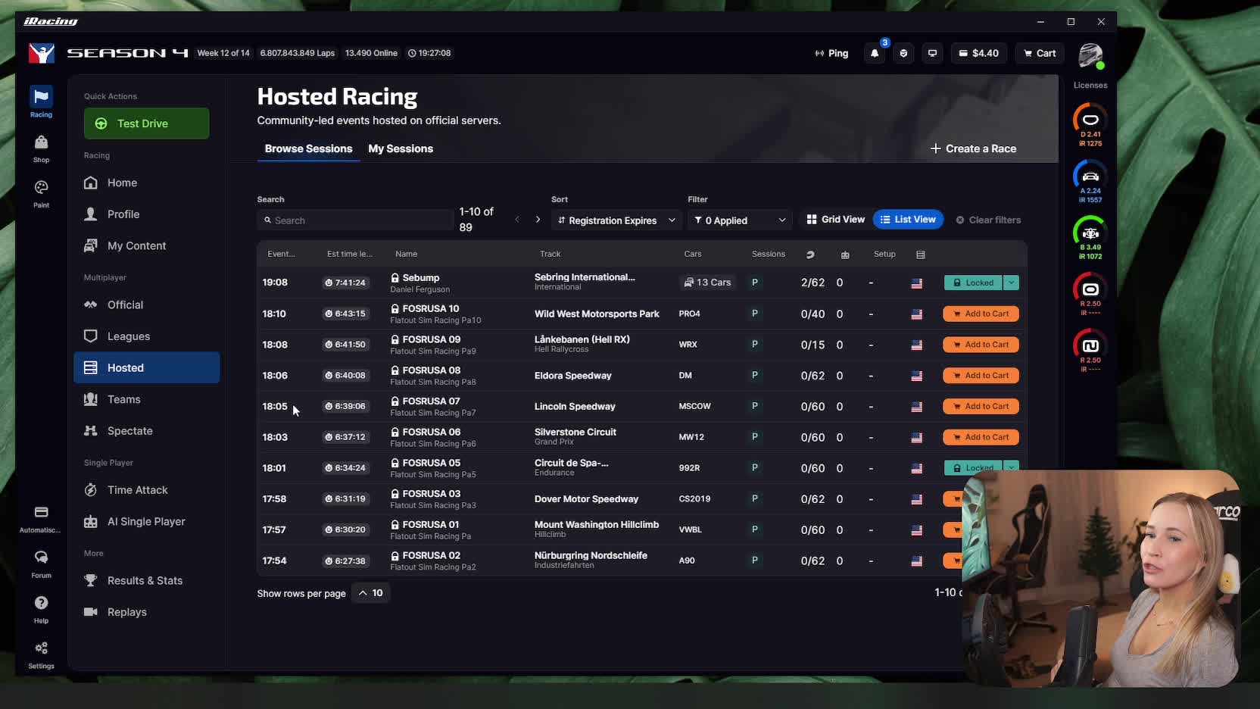Viewport: 1260px width, 709px height.
Task: Select the dirt oval license gauge
Action: click(1090, 295)
